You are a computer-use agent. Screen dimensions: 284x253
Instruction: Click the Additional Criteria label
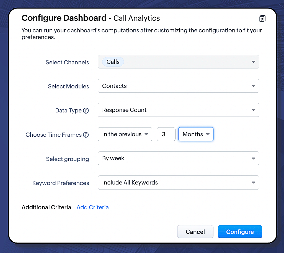46,207
